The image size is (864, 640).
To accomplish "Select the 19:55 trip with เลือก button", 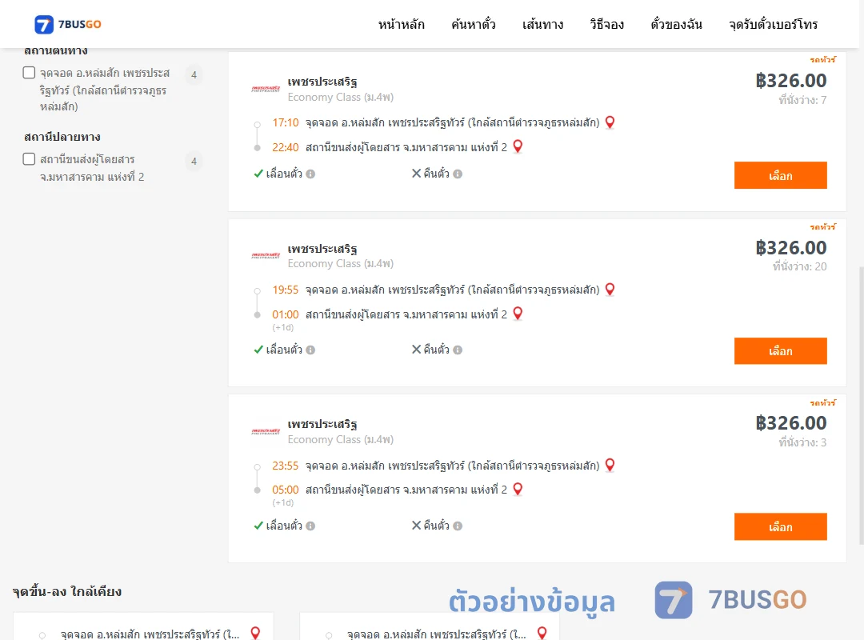I will [780, 351].
